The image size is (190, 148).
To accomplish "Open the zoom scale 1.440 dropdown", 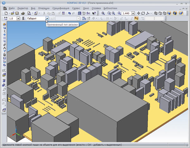I will coord(133,13).
